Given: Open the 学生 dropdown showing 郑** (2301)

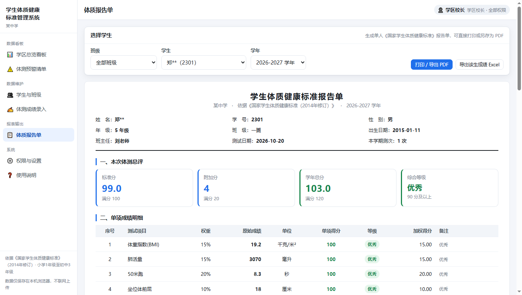Looking at the screenshot, I should (204, 63).
